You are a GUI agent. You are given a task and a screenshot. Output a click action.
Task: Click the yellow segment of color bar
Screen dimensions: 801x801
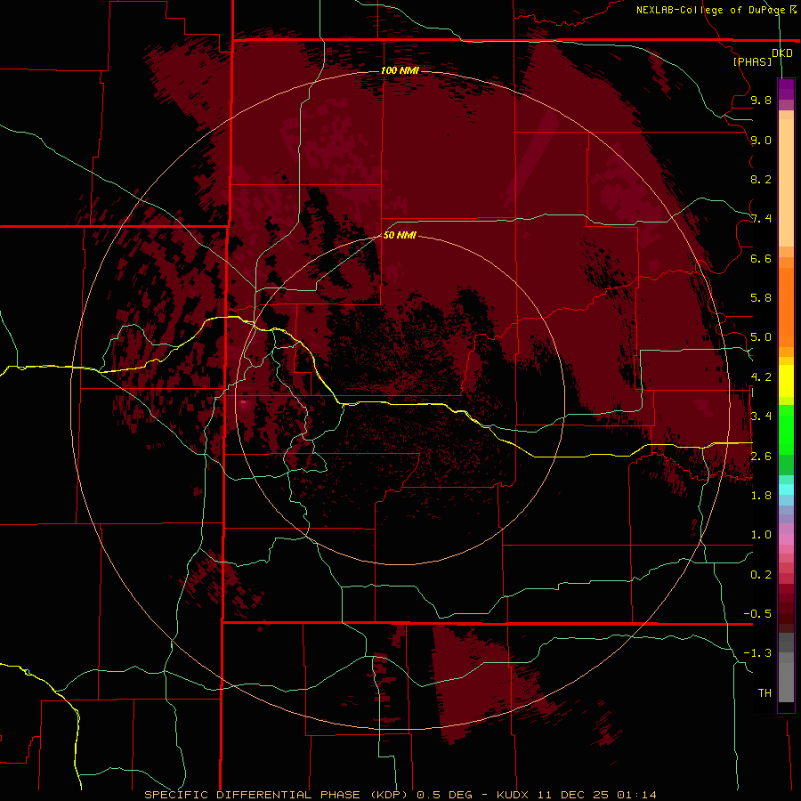point(786,381)
